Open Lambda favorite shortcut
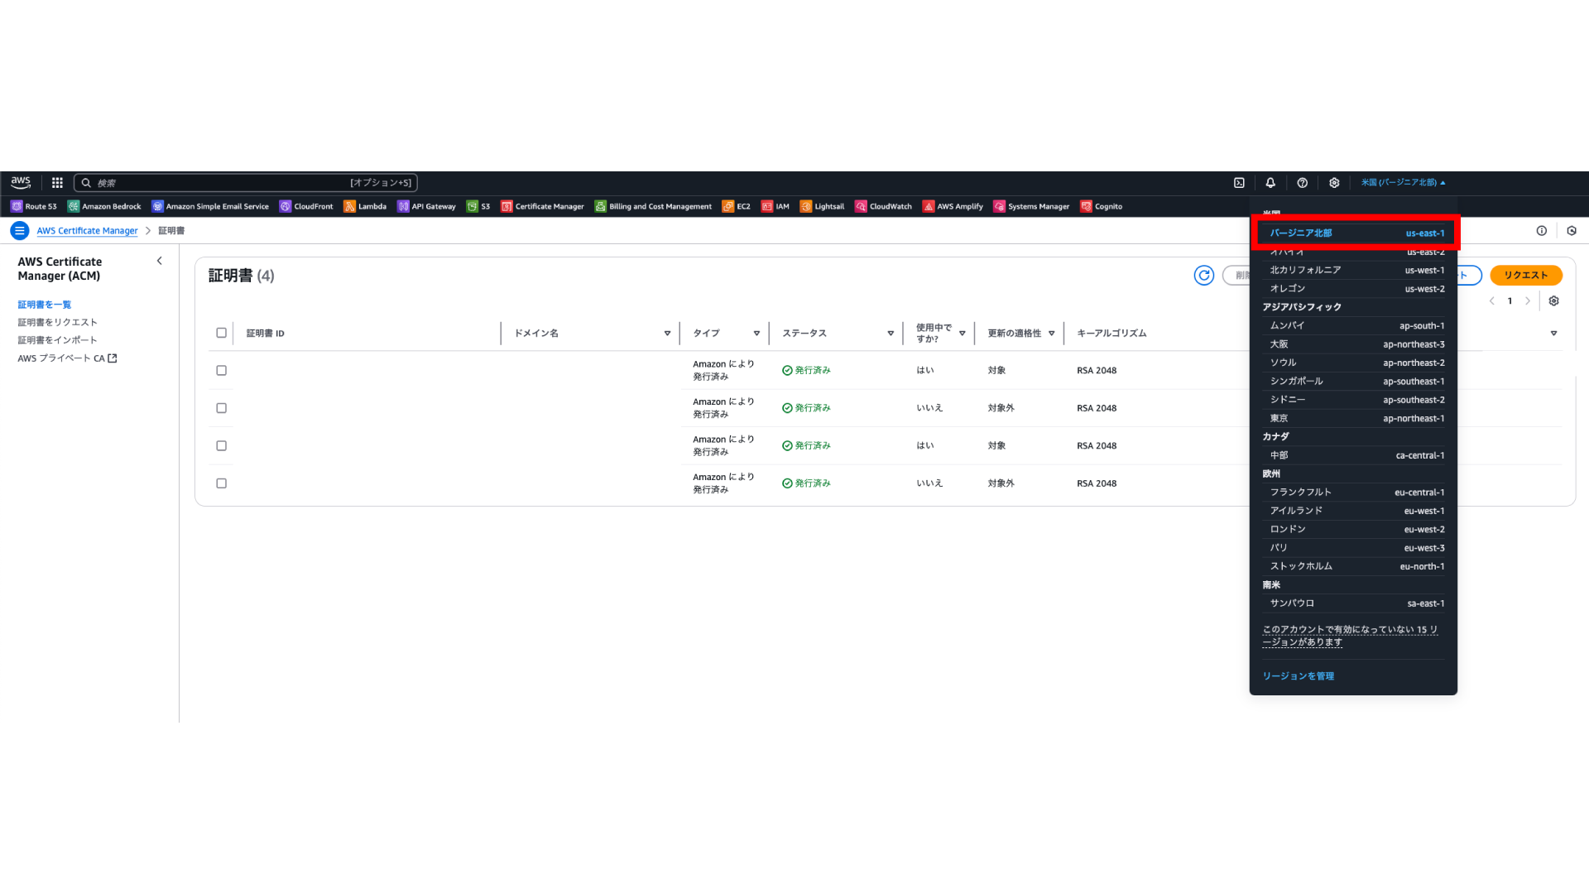 click(x=365, y=207)
